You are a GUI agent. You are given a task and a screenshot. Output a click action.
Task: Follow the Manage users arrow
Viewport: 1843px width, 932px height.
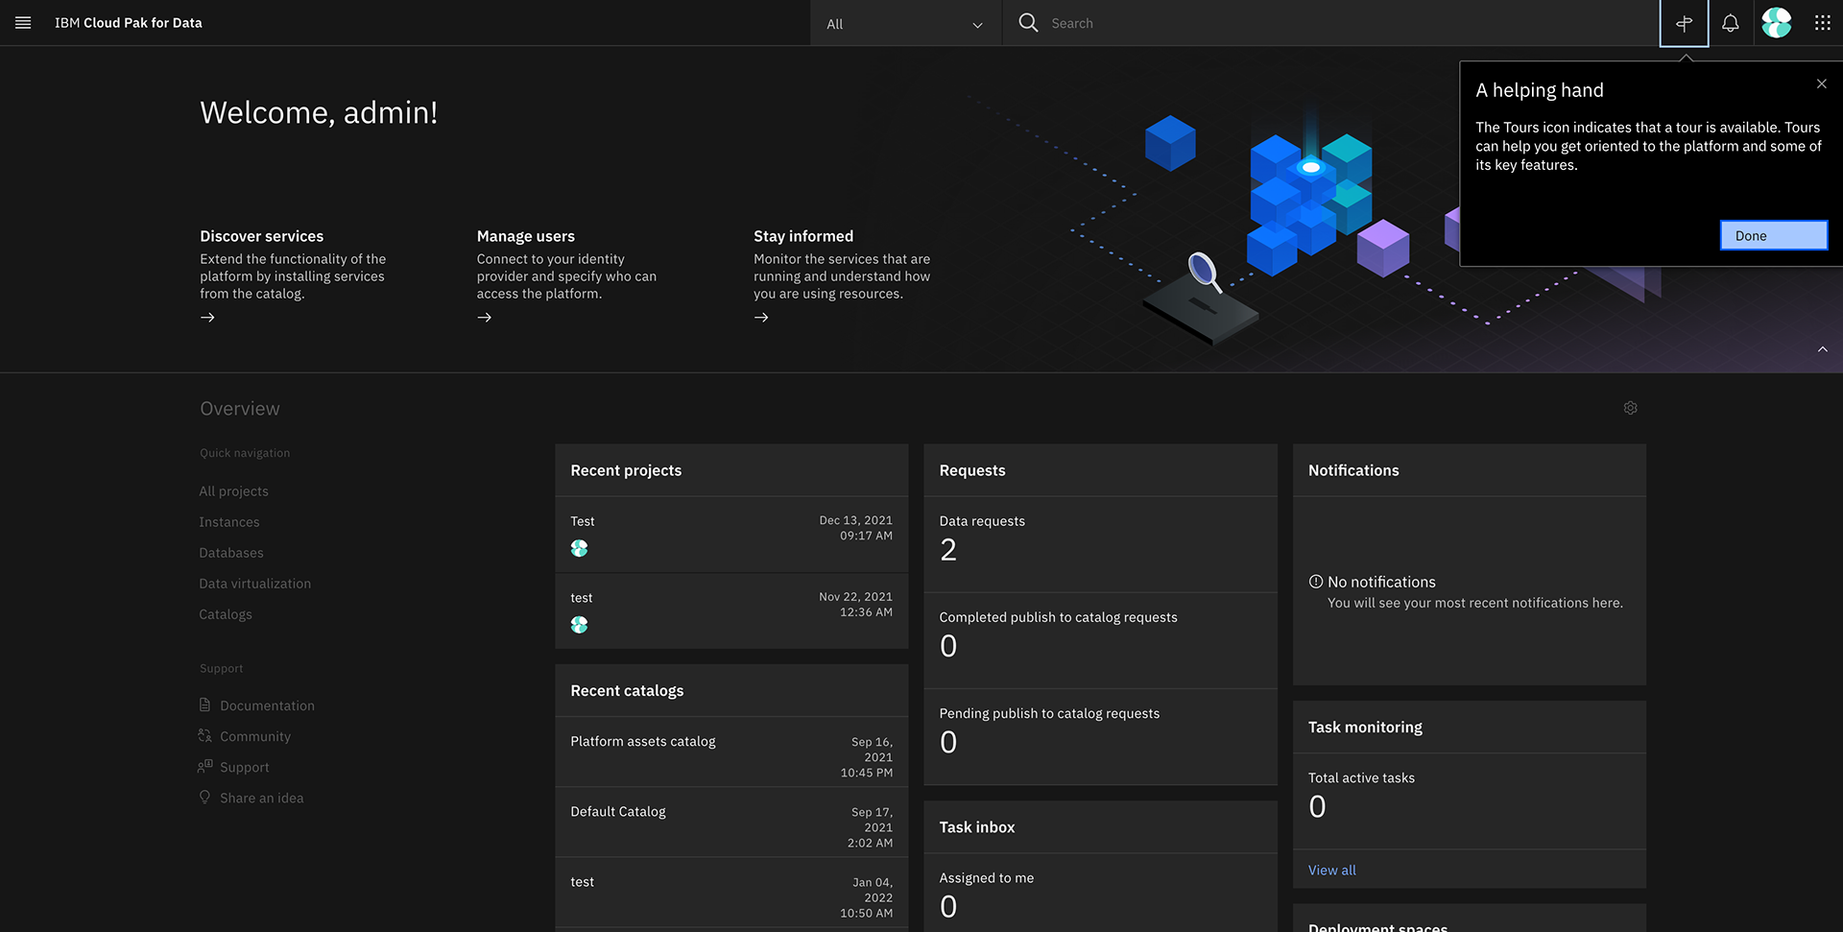(484, 318)
